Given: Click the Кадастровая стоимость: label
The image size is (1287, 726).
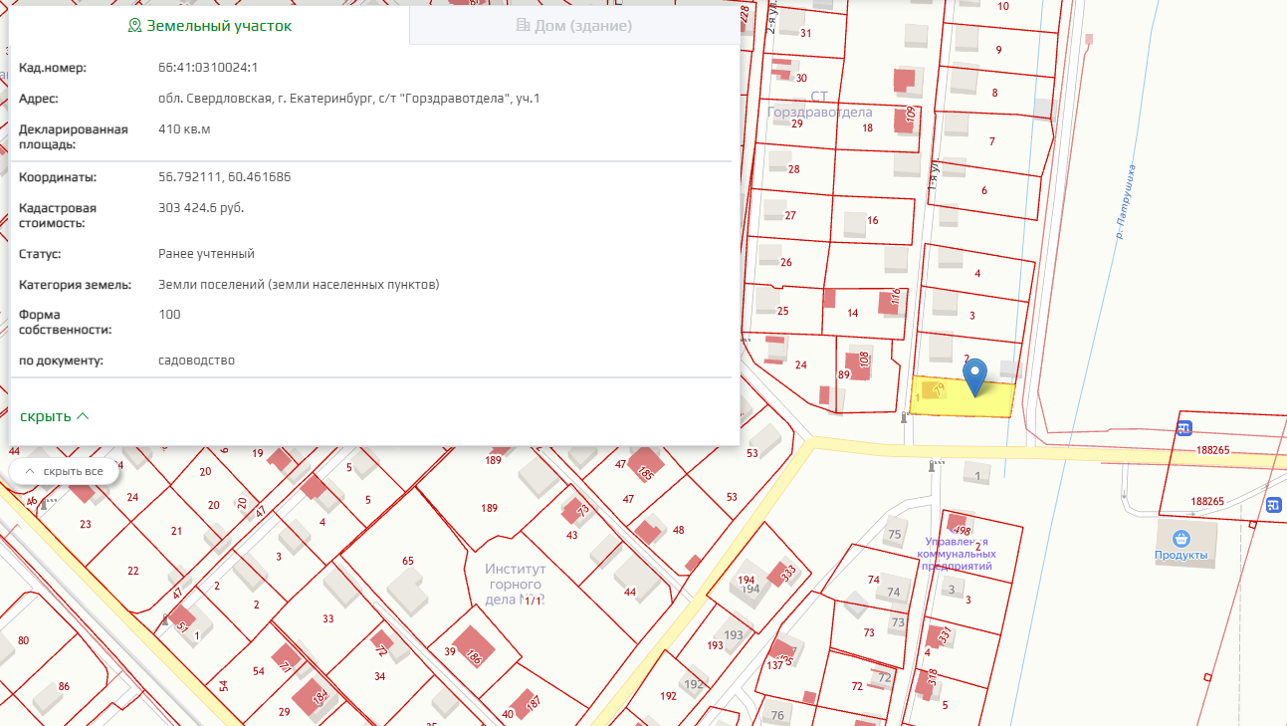Looking at the screenshot, I should click(x=58, y=216).
